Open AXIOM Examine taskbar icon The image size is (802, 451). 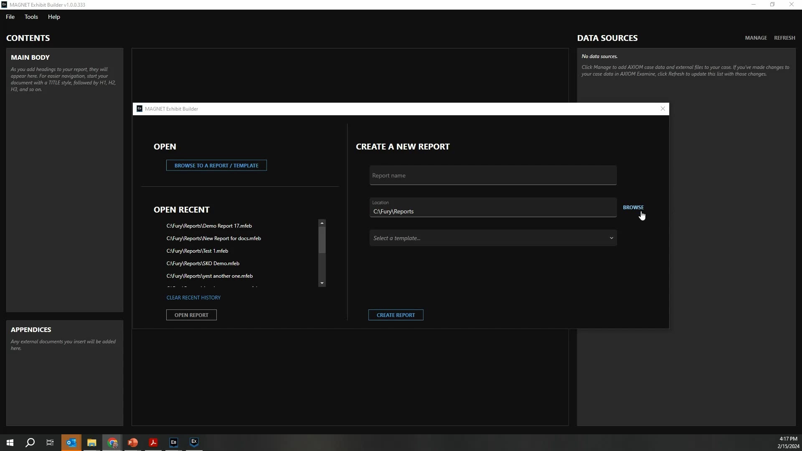pos(194,442)
